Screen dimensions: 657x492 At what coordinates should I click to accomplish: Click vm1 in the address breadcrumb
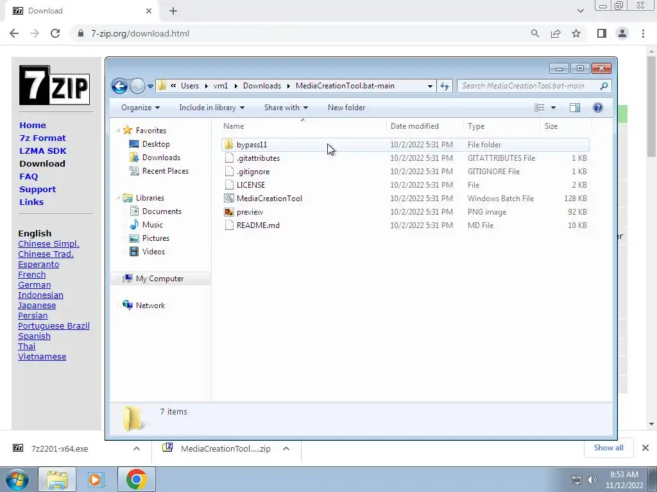(221, 86)
